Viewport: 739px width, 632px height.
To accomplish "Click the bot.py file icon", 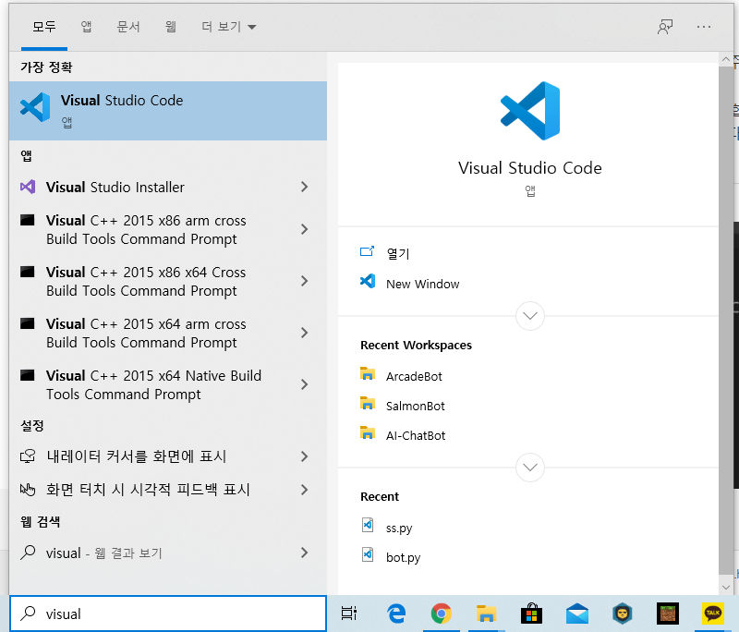I will pos(368,554).
